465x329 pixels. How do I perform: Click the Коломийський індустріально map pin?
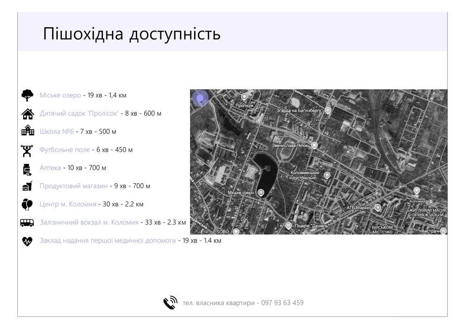[327, 175]
